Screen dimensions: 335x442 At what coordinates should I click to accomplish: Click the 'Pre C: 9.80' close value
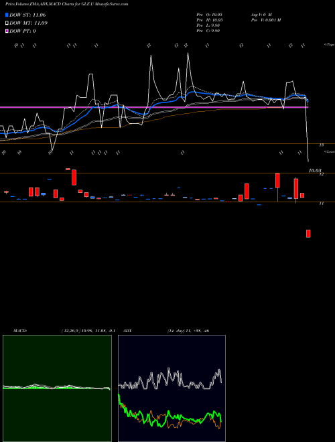208,31
